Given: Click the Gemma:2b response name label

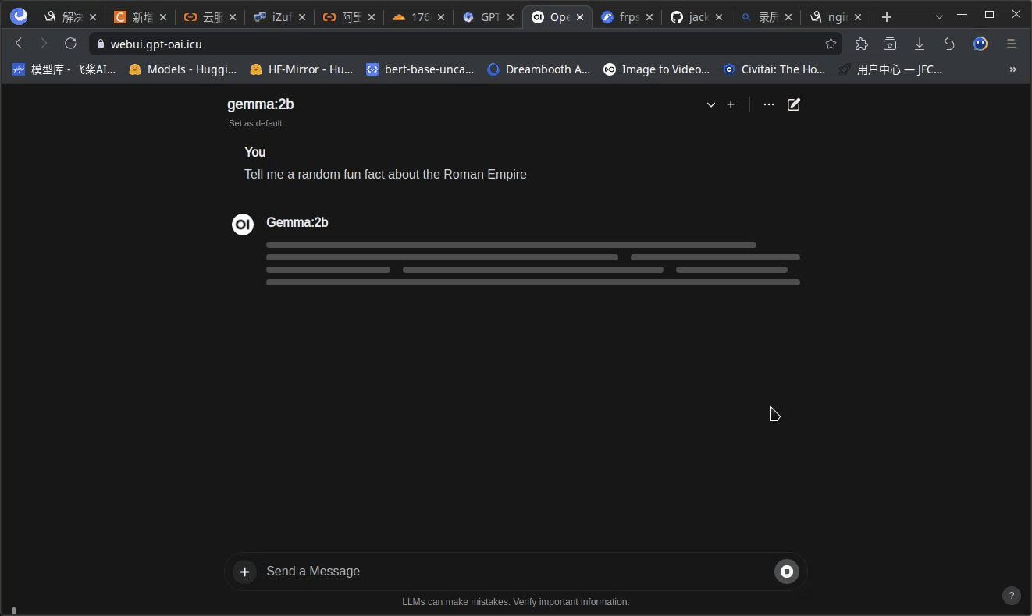Looking at the screenshot, I should (297, 222).
